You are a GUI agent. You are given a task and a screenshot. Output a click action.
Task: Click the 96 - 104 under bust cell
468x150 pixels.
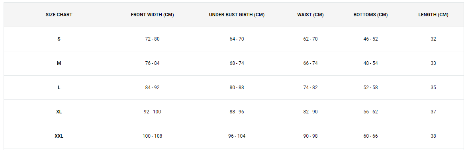pos(237,136)
